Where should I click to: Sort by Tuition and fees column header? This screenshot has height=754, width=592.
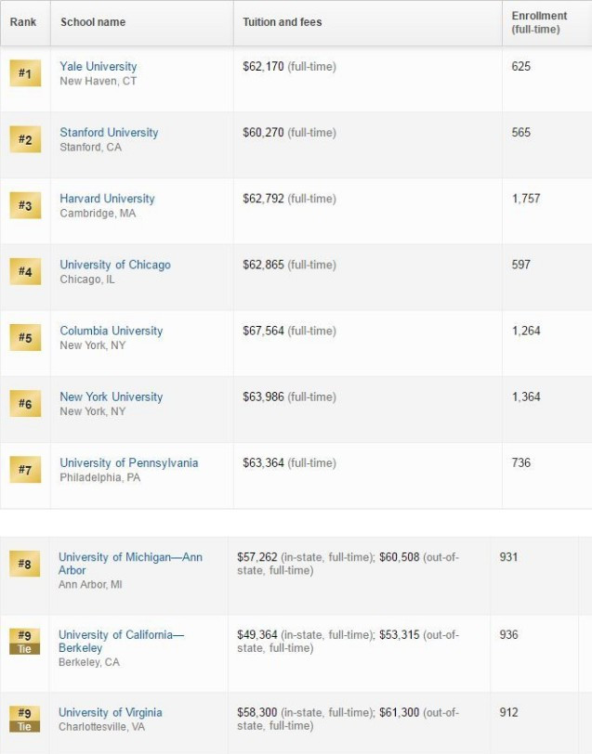(x=282, y=22)
